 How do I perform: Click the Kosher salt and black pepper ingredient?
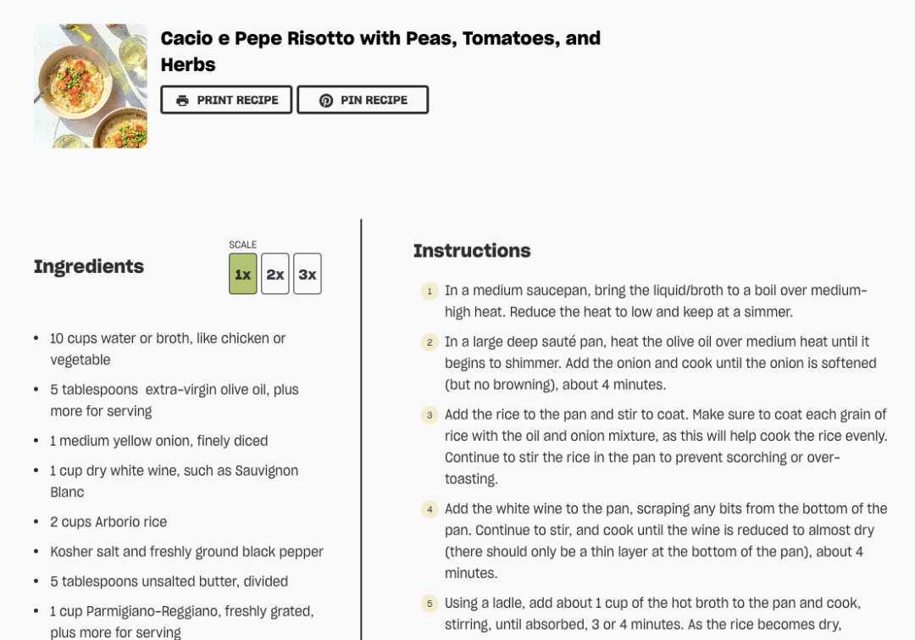186,552
